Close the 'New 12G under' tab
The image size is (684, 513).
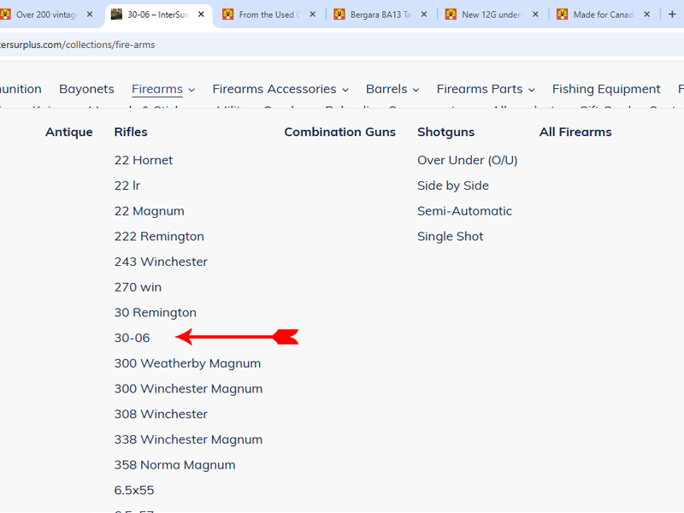tap(535, 15)
